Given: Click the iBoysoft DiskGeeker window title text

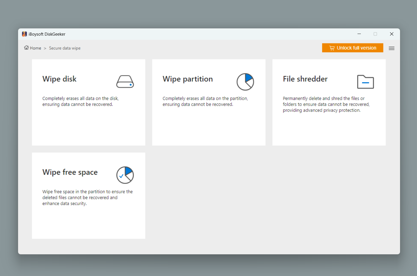Looking at the screenshot, I should [x=47, y=34].
